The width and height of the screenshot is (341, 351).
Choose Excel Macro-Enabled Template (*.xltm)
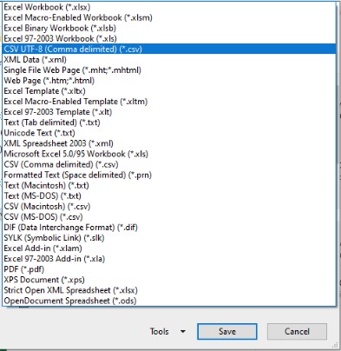pos(169,102)
